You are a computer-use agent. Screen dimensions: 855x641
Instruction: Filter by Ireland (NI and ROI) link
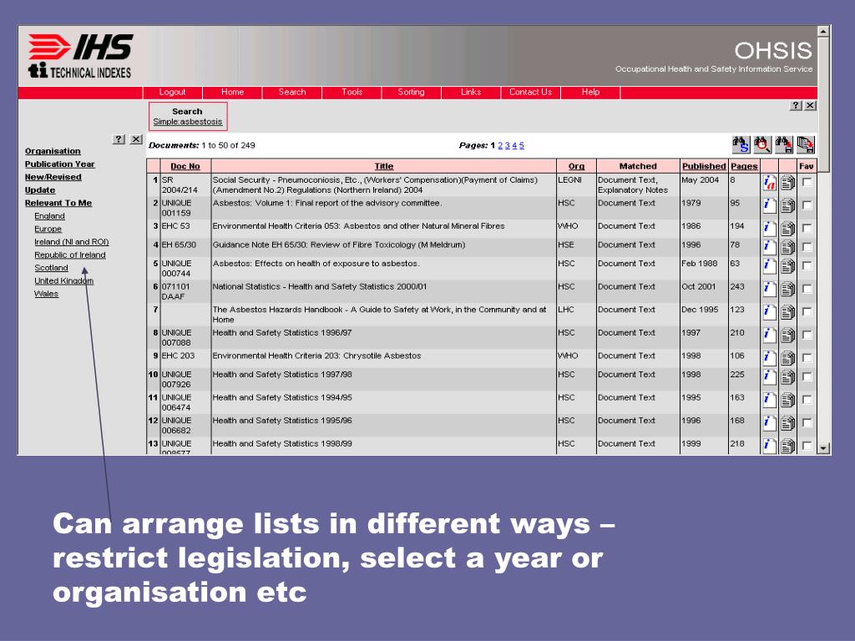72,242
